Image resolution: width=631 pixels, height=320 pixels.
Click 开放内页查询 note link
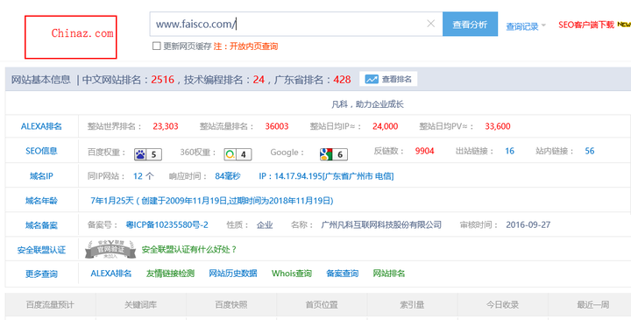pyautogui.click(x=253, y=46)
